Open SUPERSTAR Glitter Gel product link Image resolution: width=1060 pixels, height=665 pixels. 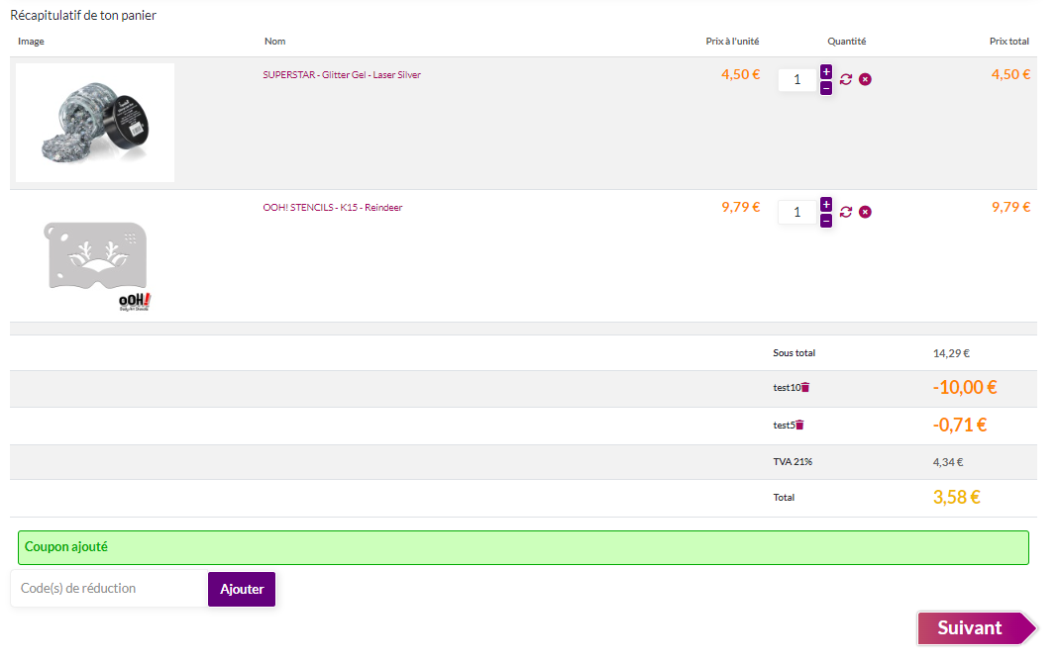click(x=342, y=75)
